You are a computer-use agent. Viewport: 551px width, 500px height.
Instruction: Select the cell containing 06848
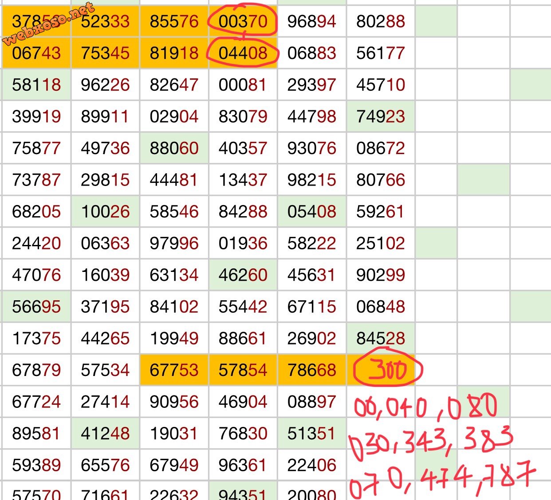point(381,306)
